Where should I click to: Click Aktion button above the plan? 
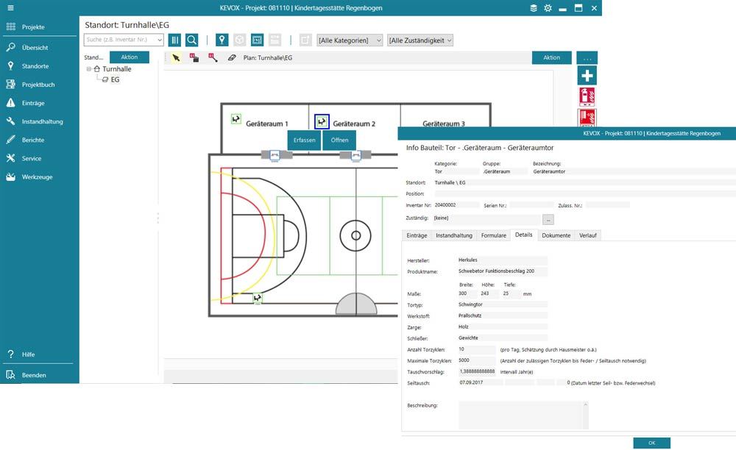point(551,57)
